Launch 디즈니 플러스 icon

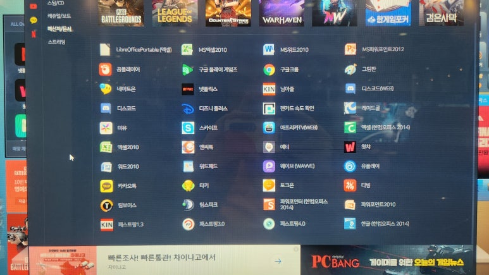click(x=188, y=109)
